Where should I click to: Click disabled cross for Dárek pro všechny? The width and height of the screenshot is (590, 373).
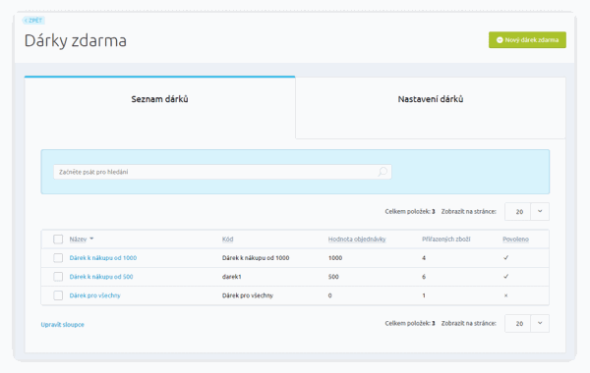tap(505, 295)
